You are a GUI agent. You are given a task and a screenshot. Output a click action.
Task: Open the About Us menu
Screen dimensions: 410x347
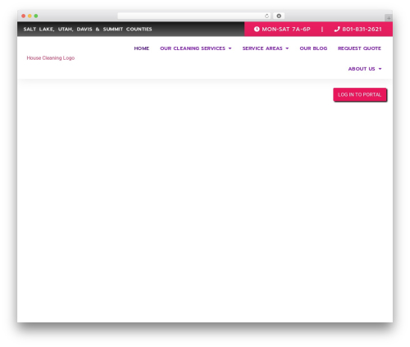[x=362, y=69]
